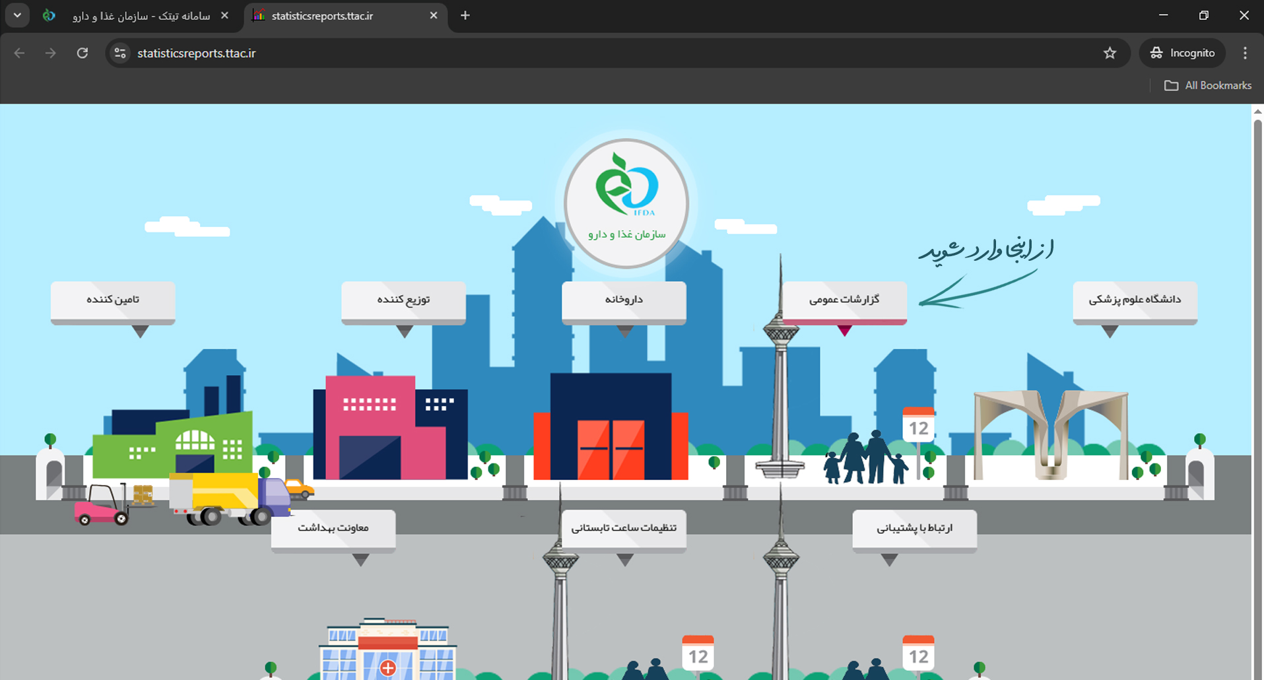Image resolution: width=1264 pixels, height=680 pixels.
Task: Enter via the گزارشات عمومی sign
Action: pos(844,300)
